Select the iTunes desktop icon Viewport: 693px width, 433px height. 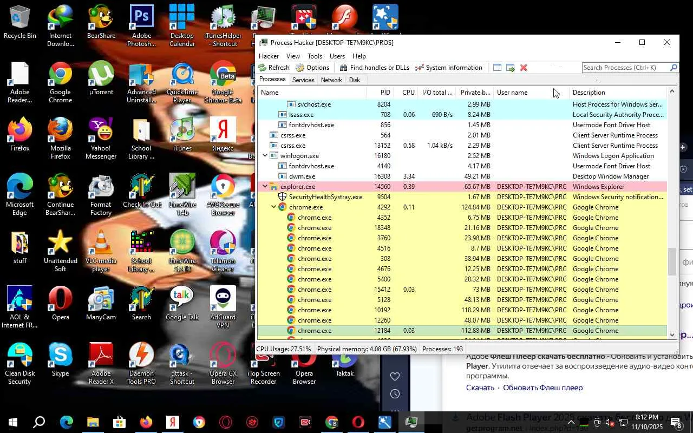182,135
